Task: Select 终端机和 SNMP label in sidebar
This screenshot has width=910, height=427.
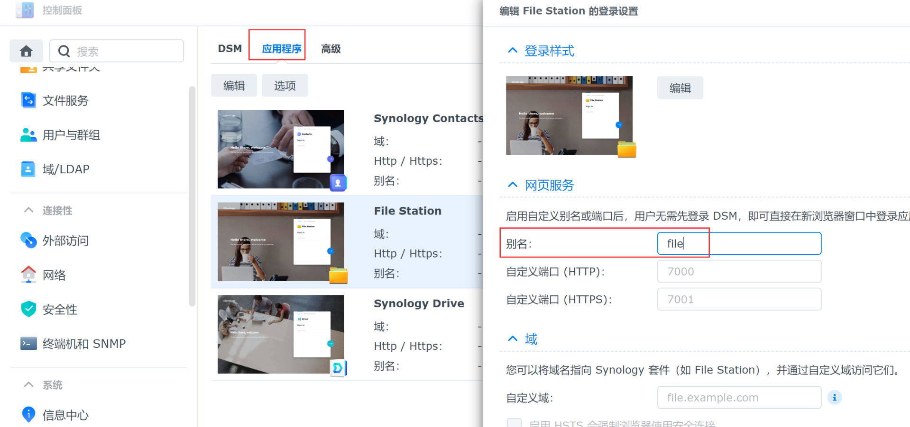Action: point(84,344)
